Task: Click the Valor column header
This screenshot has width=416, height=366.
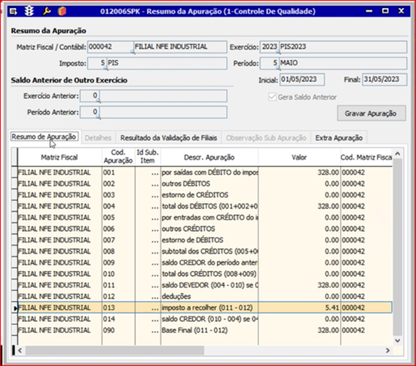Action: 299,157
